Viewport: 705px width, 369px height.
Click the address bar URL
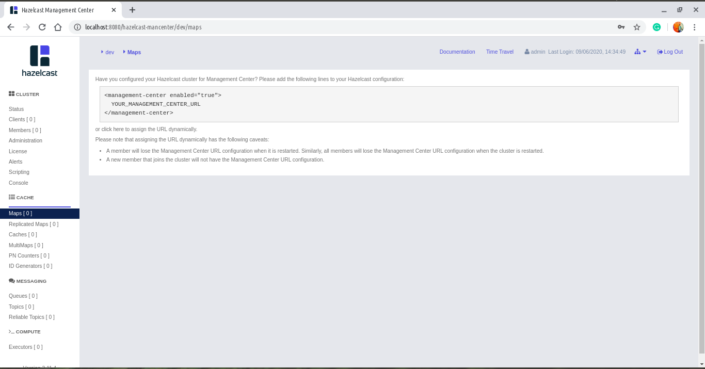[143, 27]
